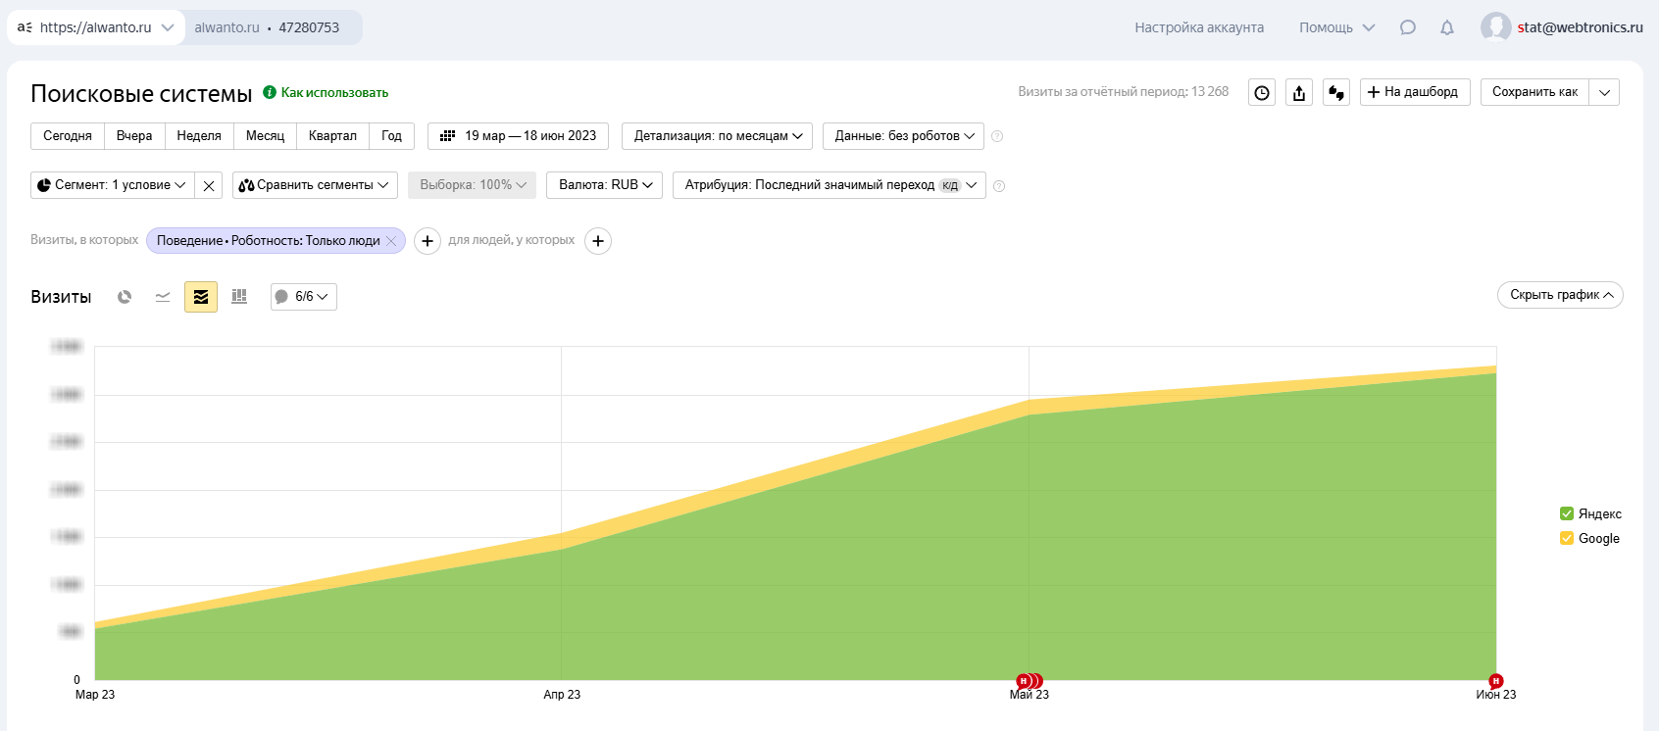Open the Валюта RUB dropdown

tap(604, 185)
